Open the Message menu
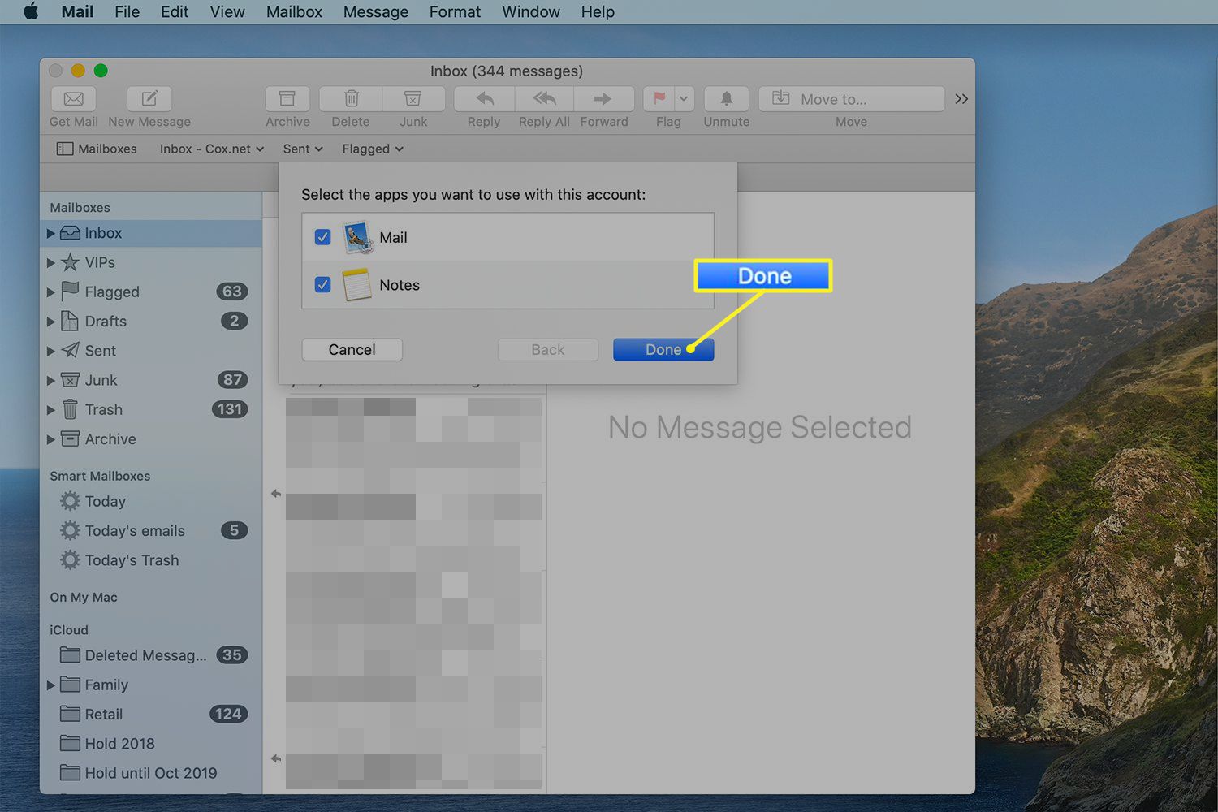 coord(376,12)
